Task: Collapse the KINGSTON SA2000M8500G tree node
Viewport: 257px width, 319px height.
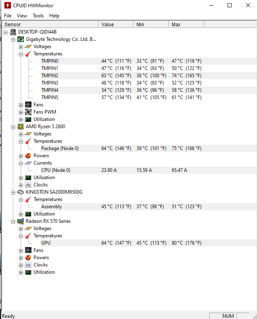Action: [x=13, y=192]
